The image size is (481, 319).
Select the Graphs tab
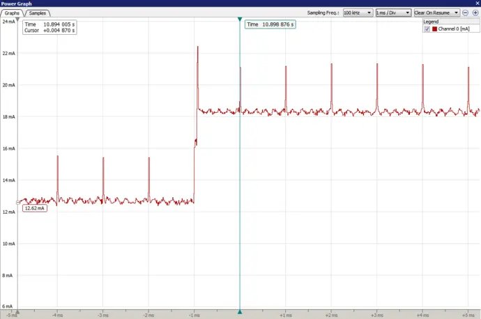click(12, 13)
